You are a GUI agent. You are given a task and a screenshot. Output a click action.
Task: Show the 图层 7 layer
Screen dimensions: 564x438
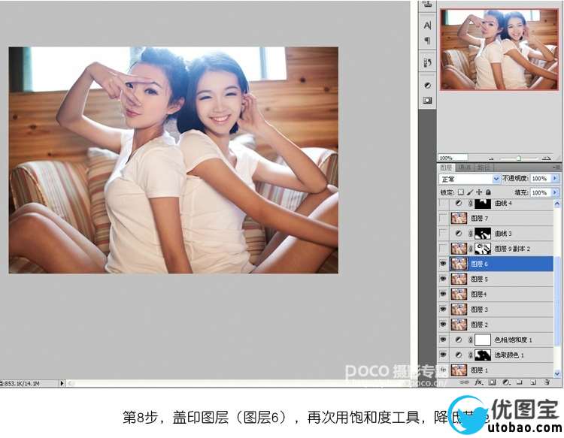[x=443, y=219]
